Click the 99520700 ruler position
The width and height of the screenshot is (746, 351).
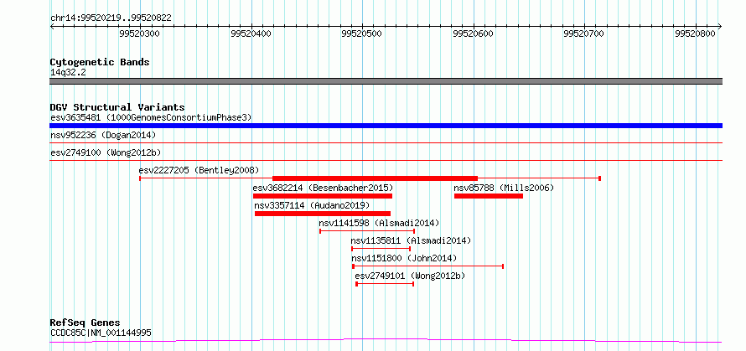point(583,34)
